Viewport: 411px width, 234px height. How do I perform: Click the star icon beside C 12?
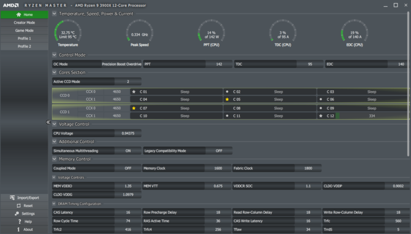(321, 115)
